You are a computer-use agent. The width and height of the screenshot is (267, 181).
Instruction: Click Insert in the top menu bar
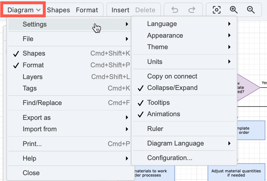pos(120,10)
